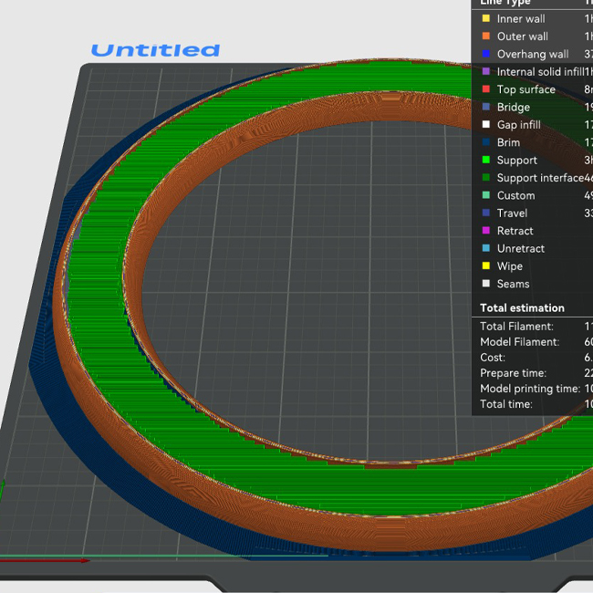Toggle the Wipe moves display
The height and width of the screenshot is (593, 593).
point(509,266)
